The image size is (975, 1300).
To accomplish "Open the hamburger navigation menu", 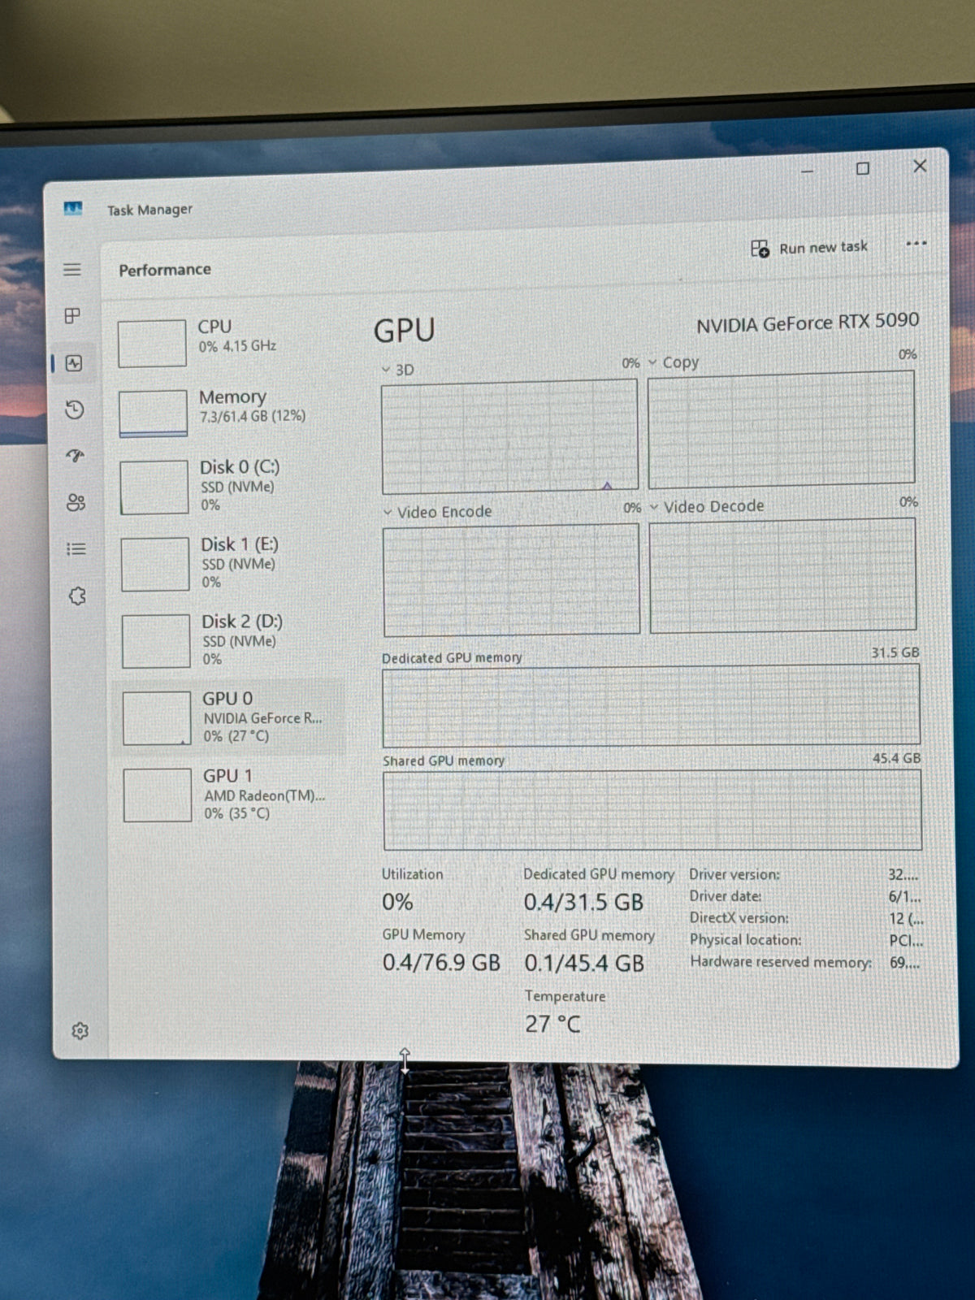I will pos(72,269).
